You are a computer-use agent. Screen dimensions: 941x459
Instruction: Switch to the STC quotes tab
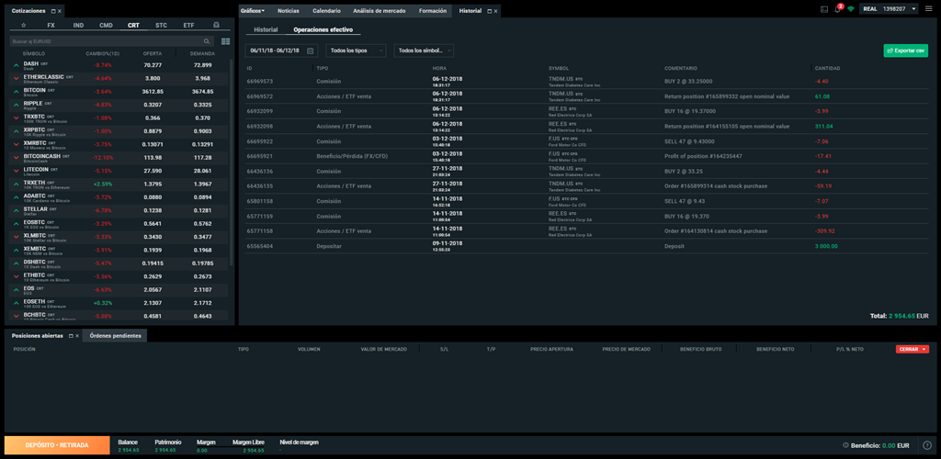coord(161,26)
